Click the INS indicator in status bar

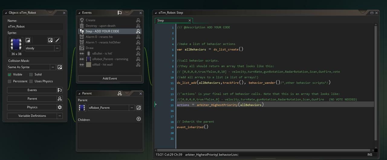[x=370, y=155]
